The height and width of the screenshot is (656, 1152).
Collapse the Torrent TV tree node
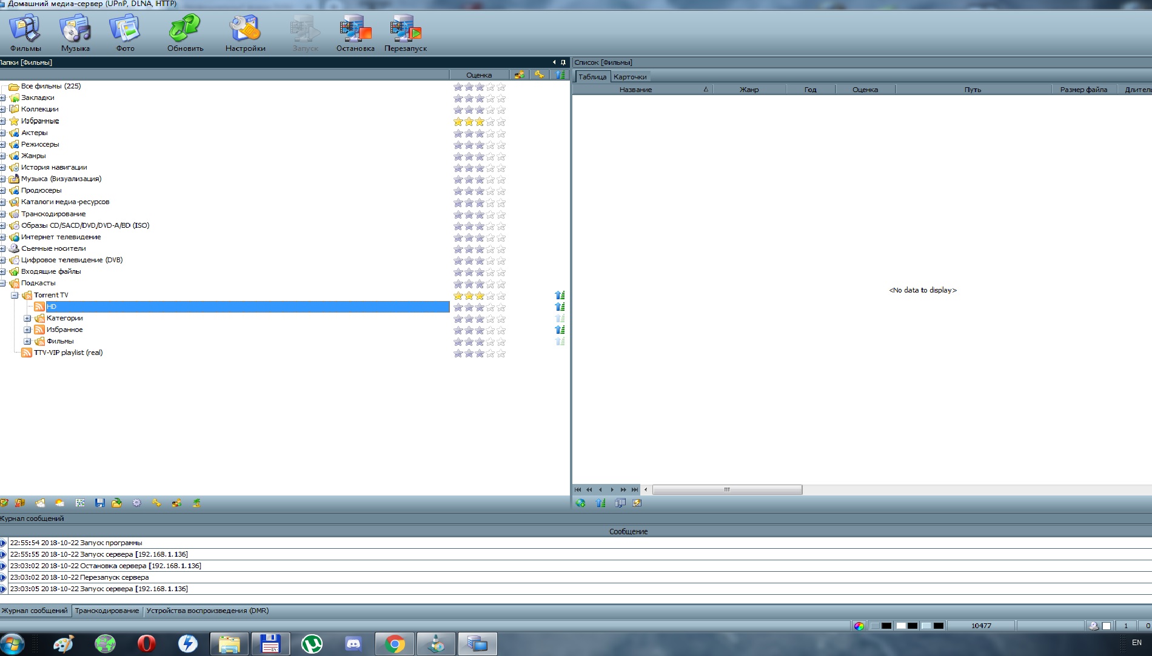15,295
